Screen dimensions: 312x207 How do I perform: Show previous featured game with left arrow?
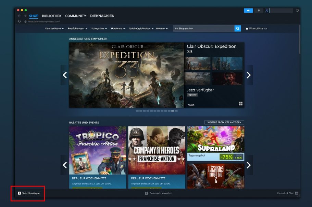[65, 75]
